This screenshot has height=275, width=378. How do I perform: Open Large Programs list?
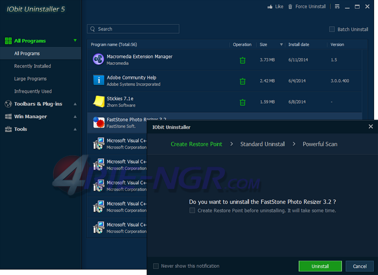coord(30,79)
